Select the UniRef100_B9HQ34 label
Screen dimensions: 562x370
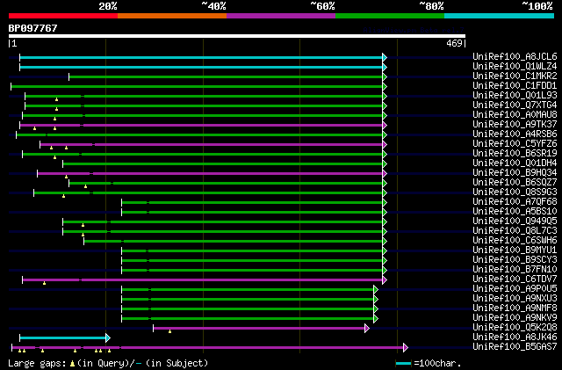pyautogui.click(x=515, y=173)
